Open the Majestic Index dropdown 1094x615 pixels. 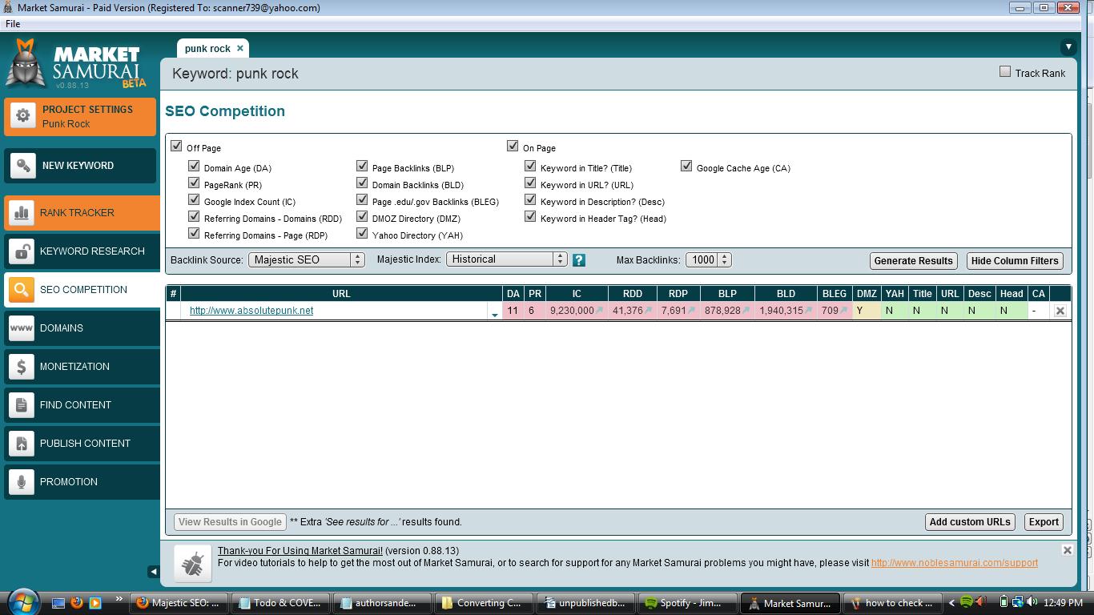pyautogui.click(x=507, y=259)
